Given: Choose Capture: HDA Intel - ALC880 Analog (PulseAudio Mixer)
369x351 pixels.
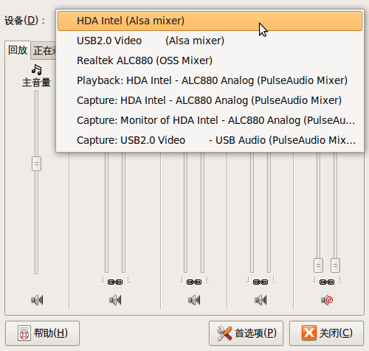Looking at the screenshot, I should coord(210,100).
